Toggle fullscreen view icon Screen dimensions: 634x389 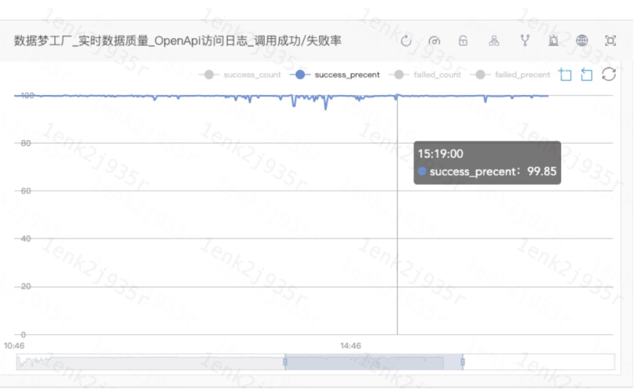pos(610,40)
